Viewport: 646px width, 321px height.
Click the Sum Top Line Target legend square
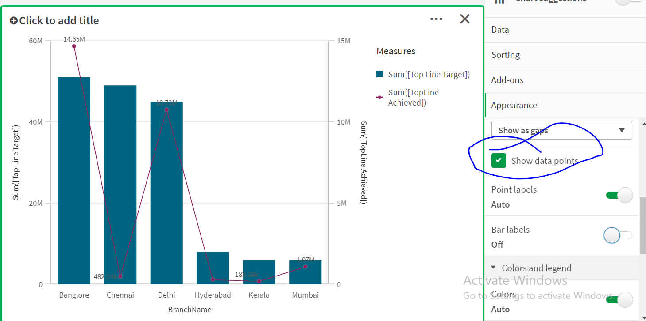379,74
